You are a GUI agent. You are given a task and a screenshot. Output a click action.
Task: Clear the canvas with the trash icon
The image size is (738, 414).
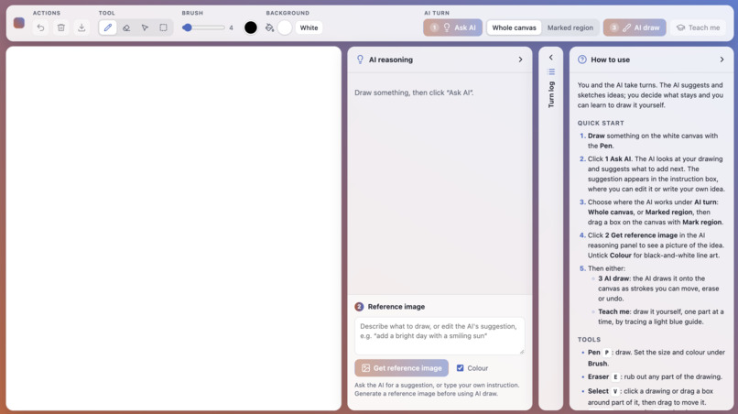coord(61,27)
